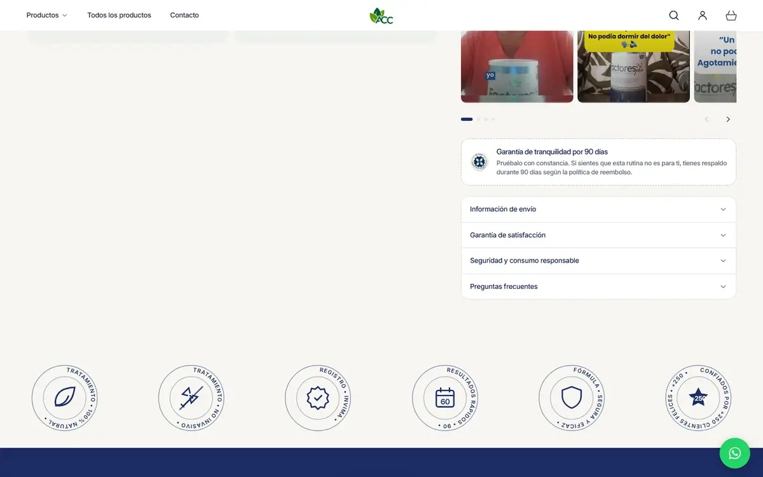Screen dimensions: 763x477
Task: Expand Información de envío section
Action: click(x=598, y=209)
